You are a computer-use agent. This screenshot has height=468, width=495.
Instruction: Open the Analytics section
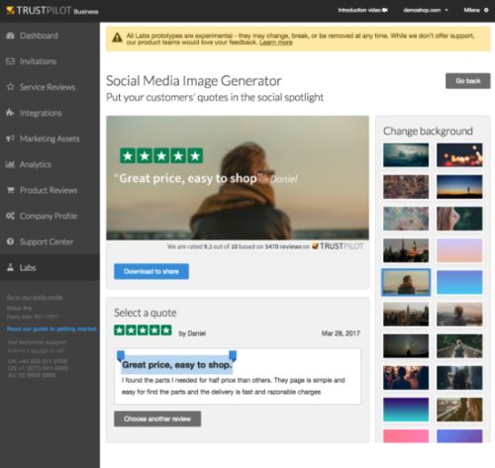tap(49, 164)
